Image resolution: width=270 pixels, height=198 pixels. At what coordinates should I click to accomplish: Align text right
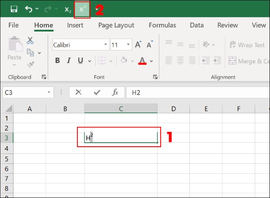[x=192, y=60]
